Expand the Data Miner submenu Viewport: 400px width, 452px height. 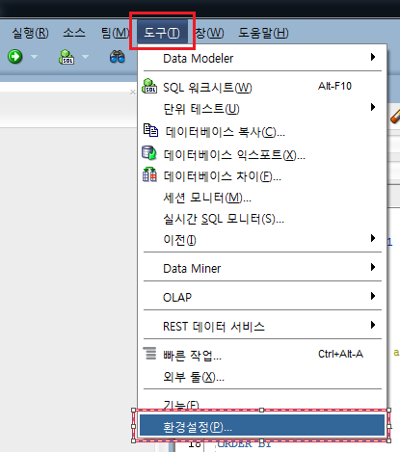pyautogui.click(x=262, y=268)
